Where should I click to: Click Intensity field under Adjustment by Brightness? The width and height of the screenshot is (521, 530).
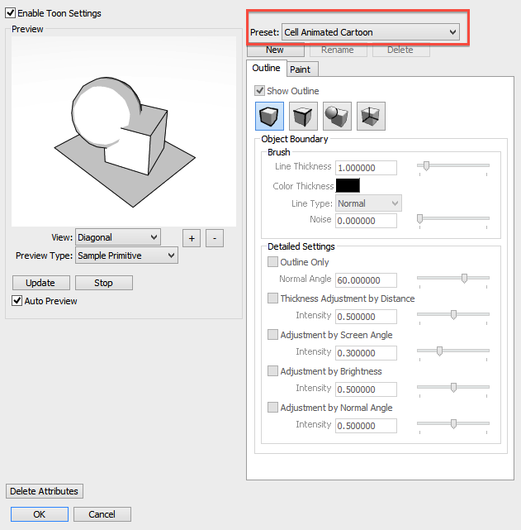[x=366, y=389]
